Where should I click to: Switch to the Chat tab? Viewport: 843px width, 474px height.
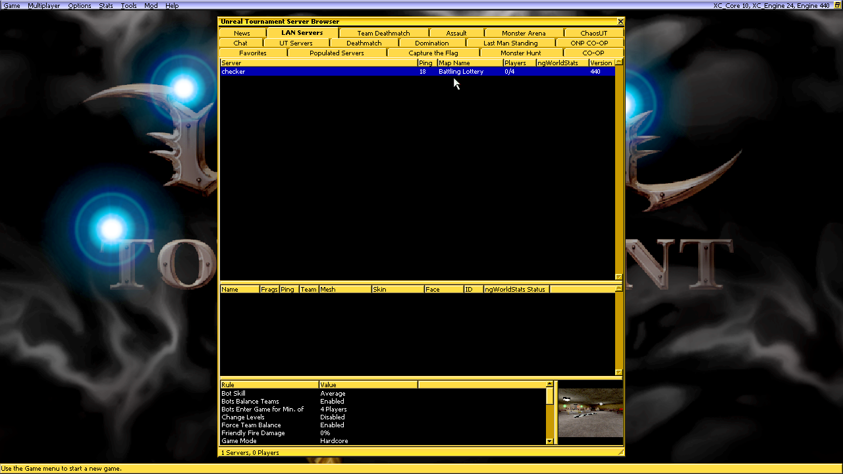(240, 43)
